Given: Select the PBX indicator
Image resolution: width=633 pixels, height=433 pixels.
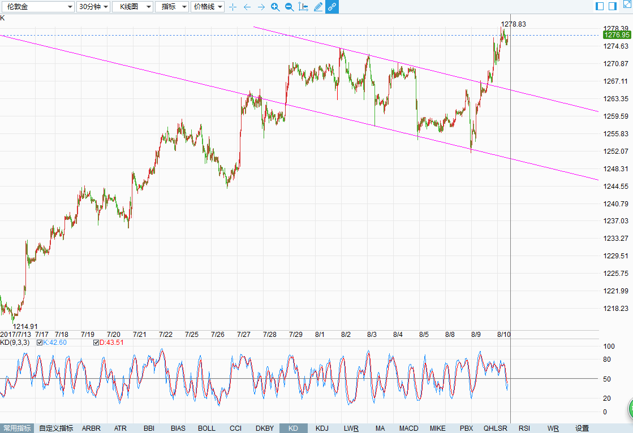Looking at the screenshot, I should tap(466, 428).
